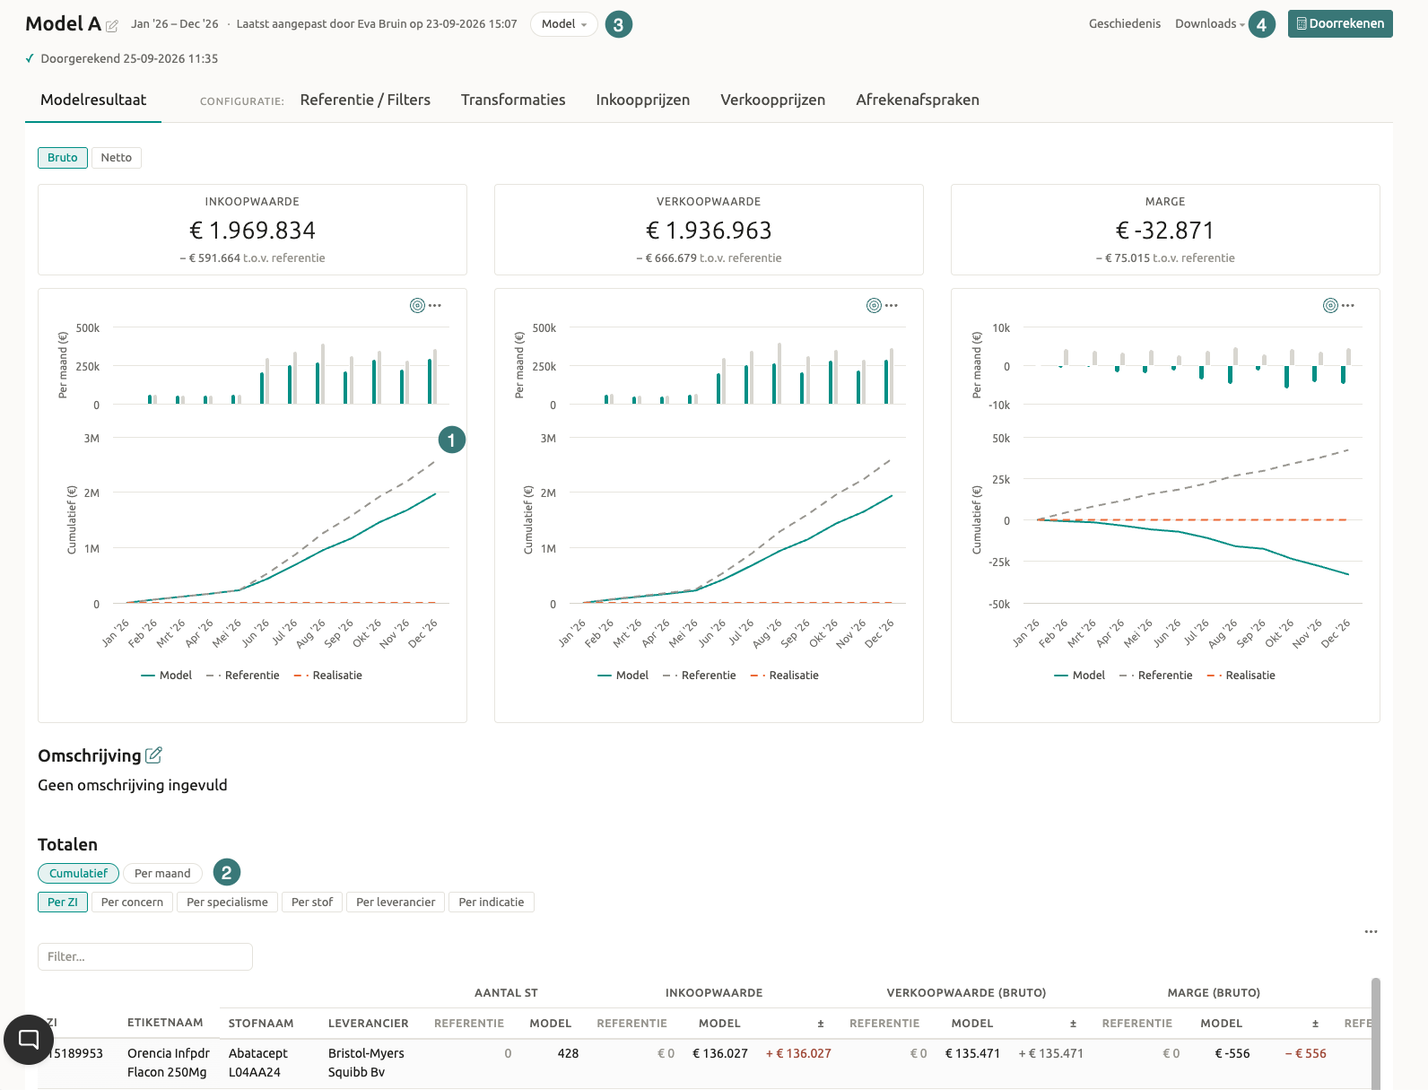Screen dimensions: 1428x1090
Task: Sort by the STOFNAAM column header
Action: (261, 1024)
